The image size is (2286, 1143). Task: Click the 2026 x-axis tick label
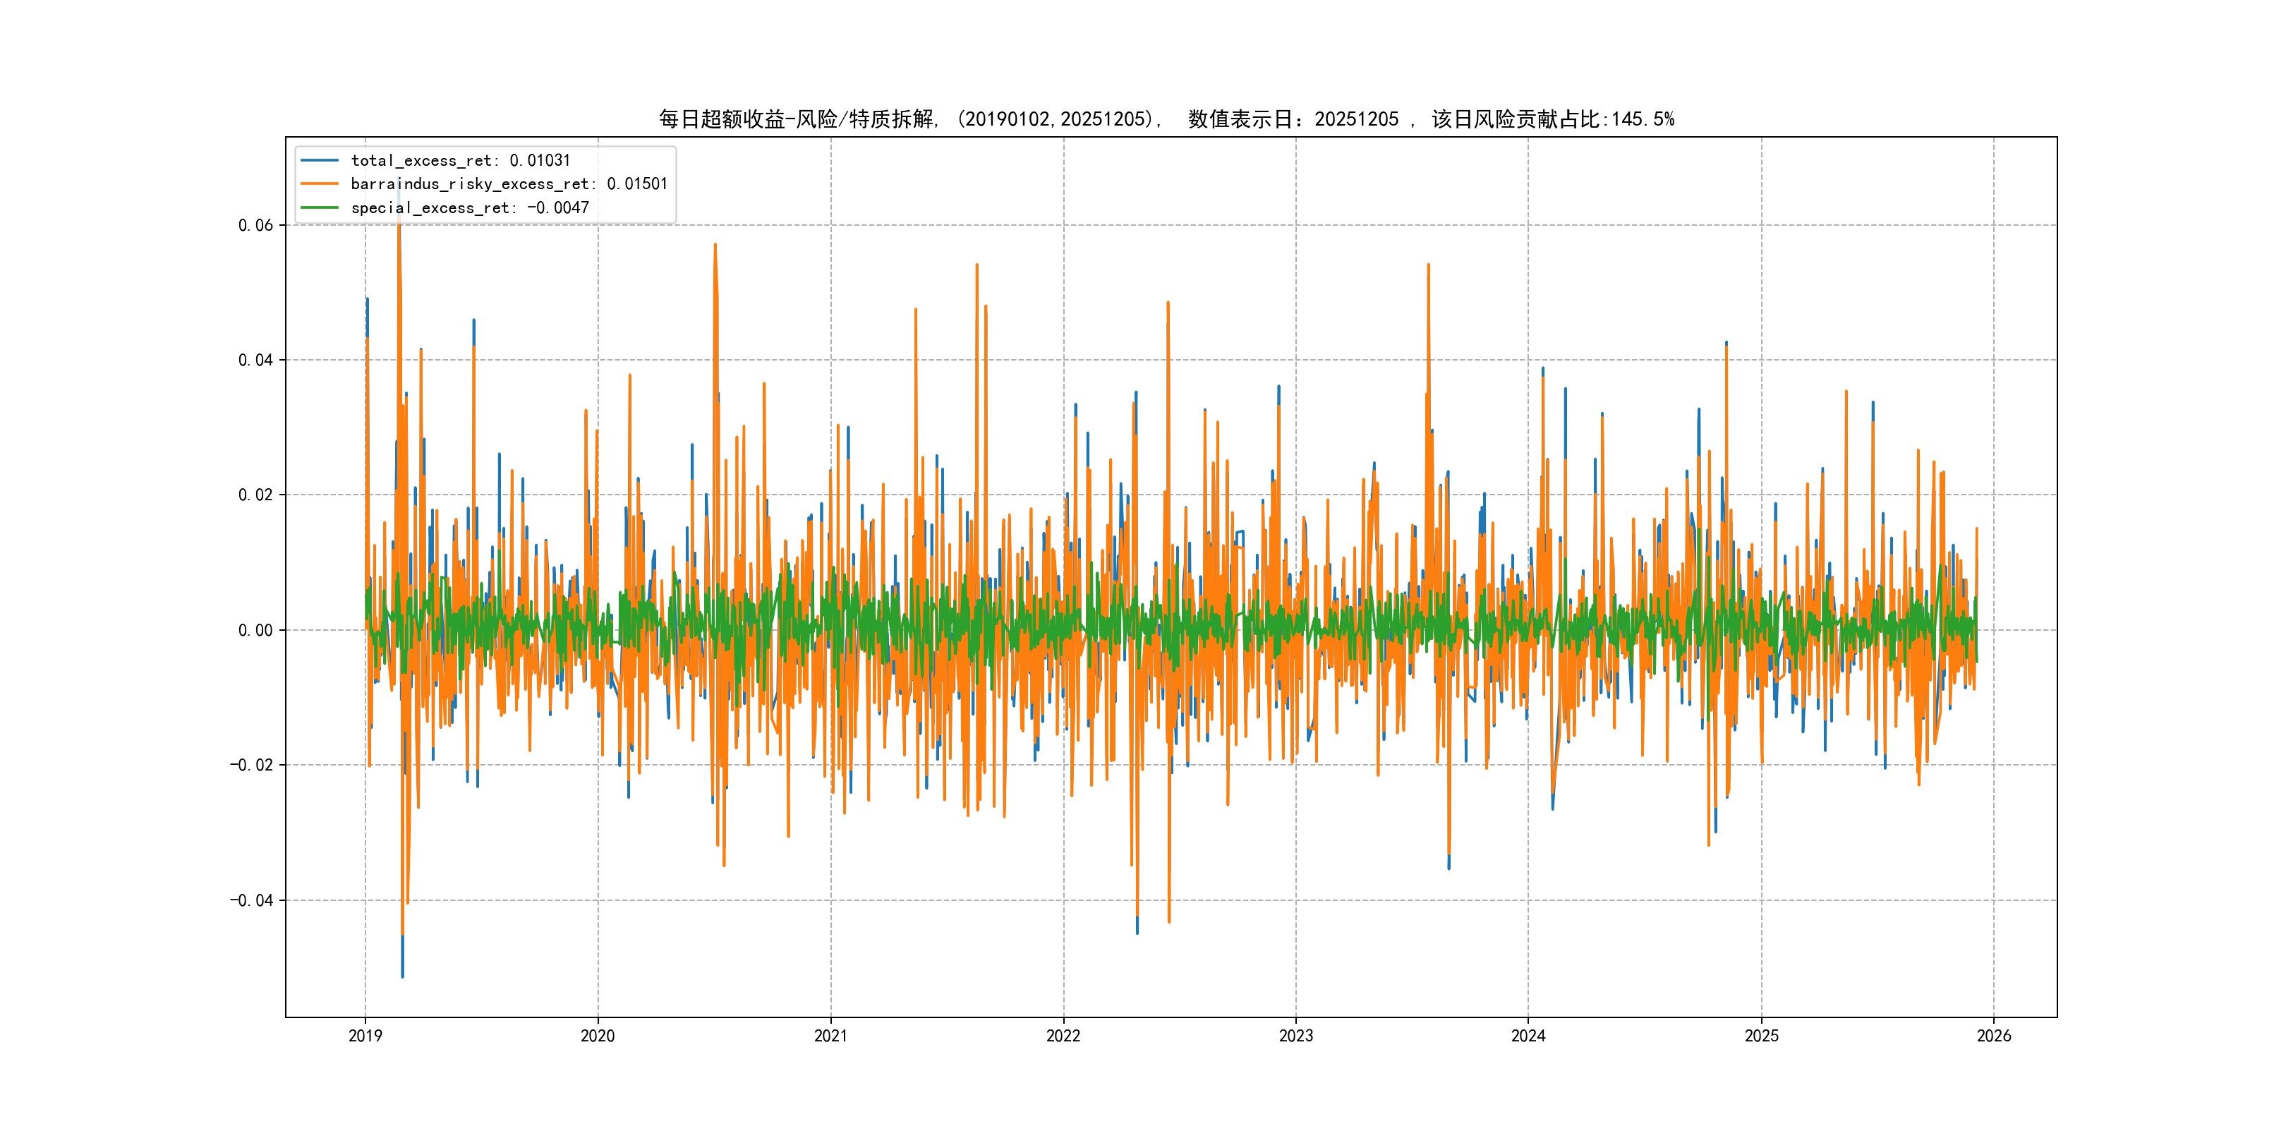(1994, 1036)
